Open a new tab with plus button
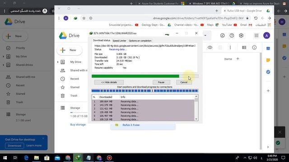The image size is (289, 162). [x=217, y=11]
